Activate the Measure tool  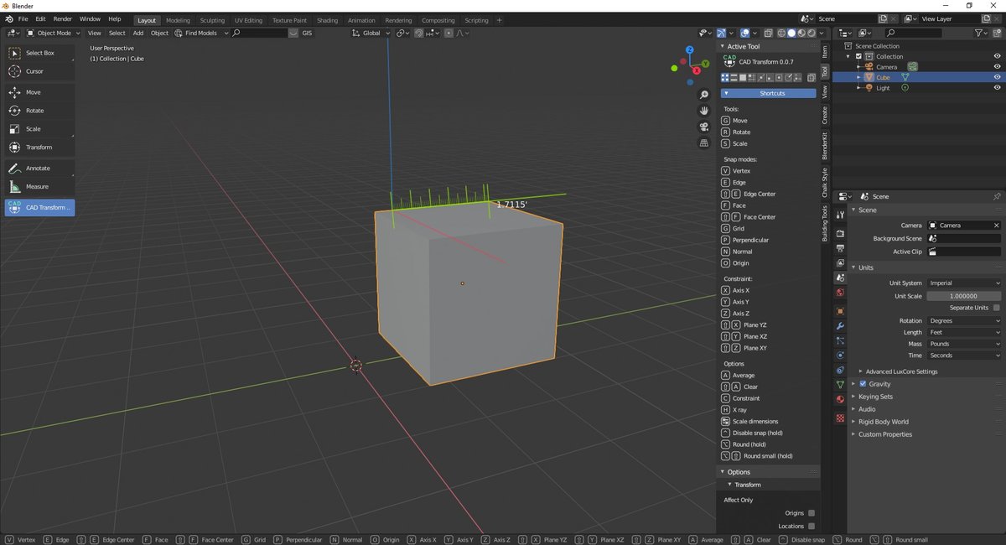(x=39, y=187)
